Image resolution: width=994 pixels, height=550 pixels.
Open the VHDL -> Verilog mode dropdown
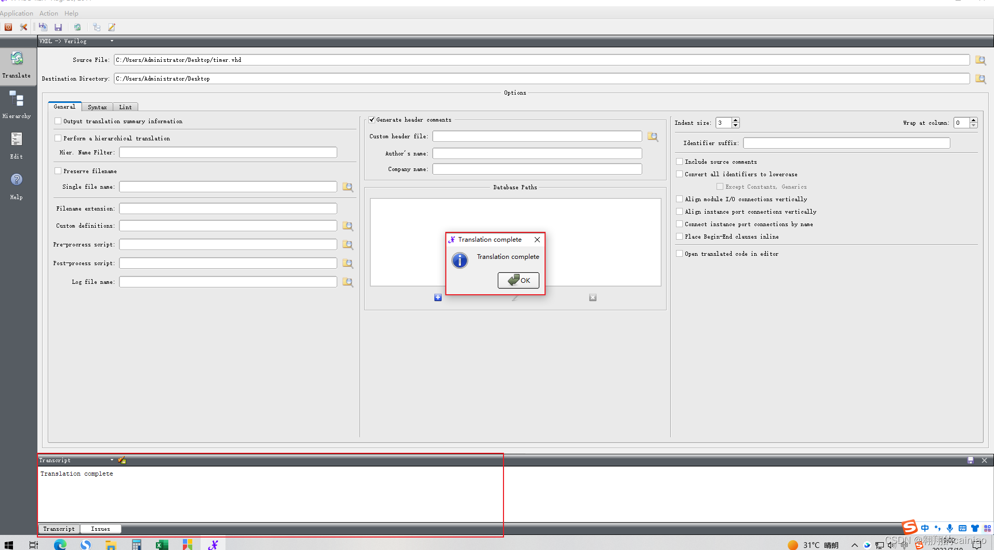[76, 41]
